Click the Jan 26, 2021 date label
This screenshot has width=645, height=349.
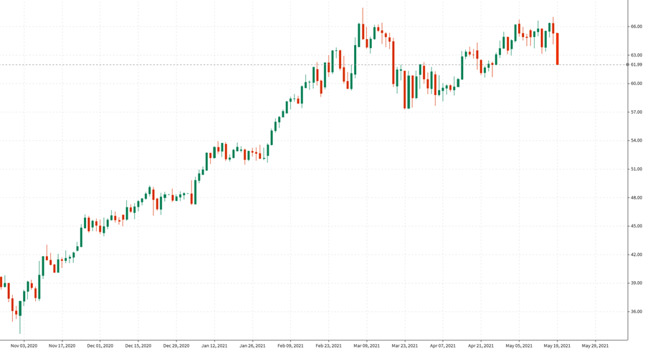(252, 345)
